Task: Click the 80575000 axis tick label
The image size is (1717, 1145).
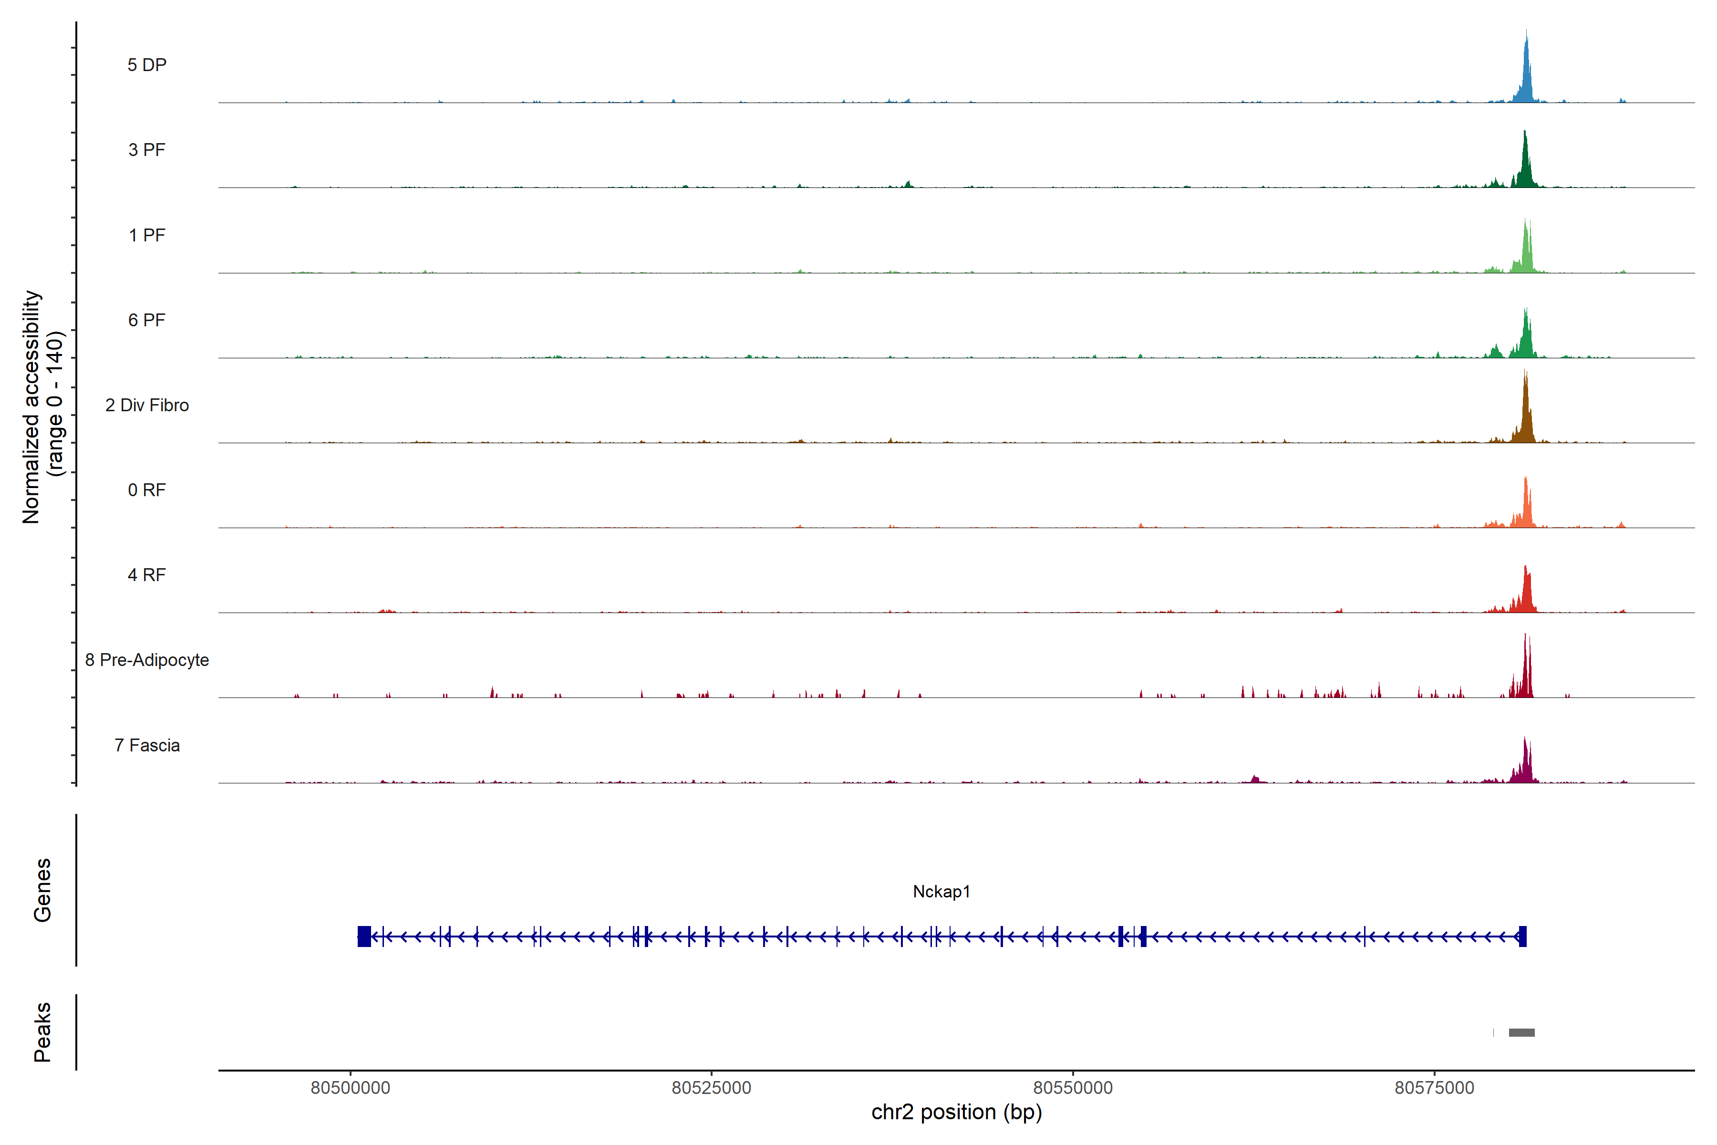Action: (1434, 1087)
